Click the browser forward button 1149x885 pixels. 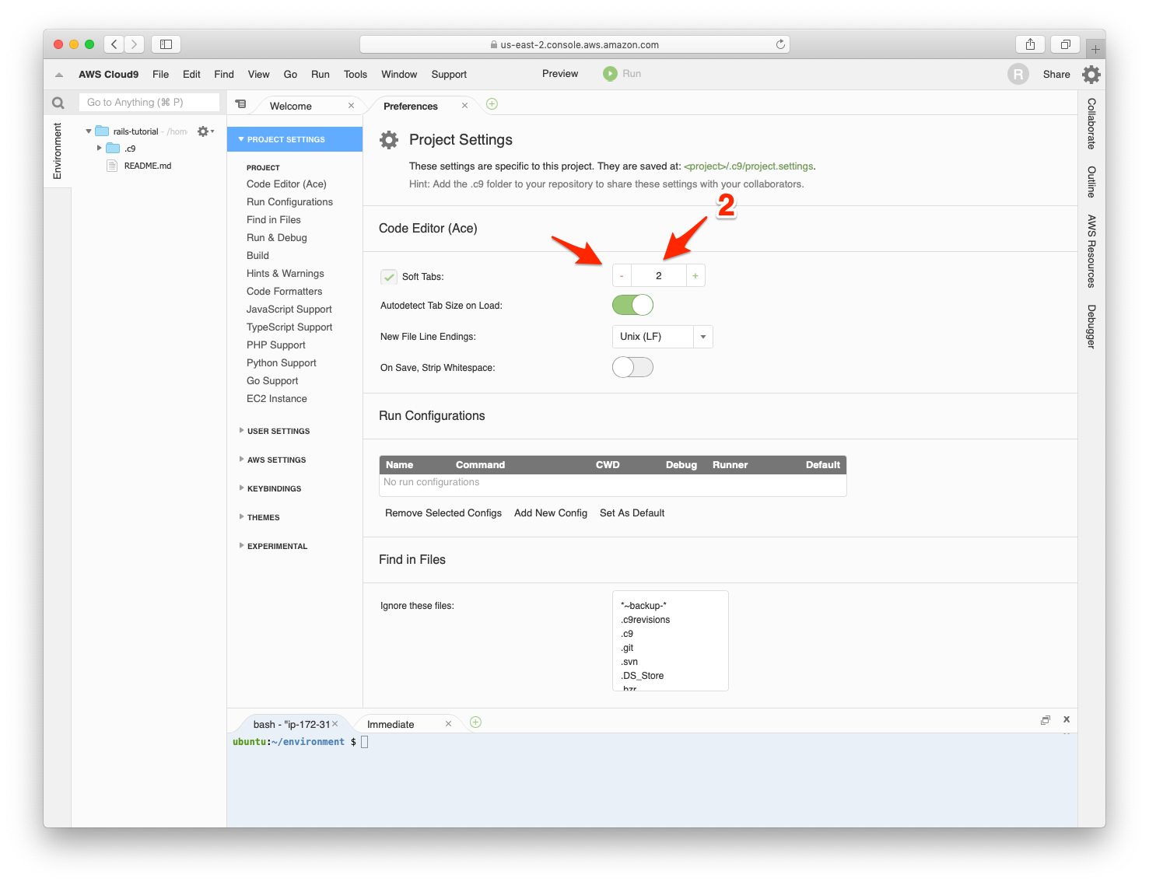pos(135,44)
